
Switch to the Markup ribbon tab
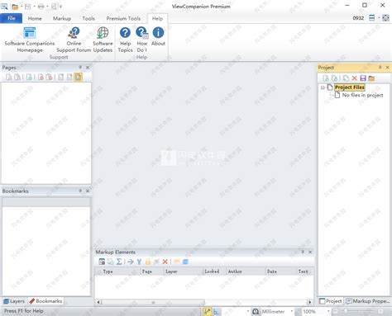coord(62,18)
